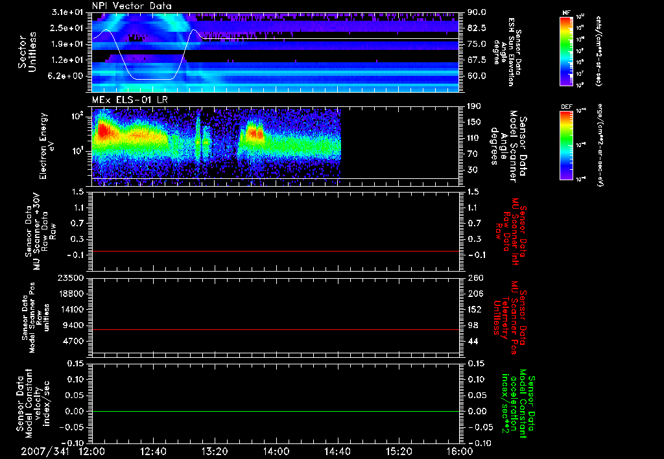The width and height of the screenshot is (664, 459).
Task: Click the 260 telemetry tick label
Action: coord(474,277)
